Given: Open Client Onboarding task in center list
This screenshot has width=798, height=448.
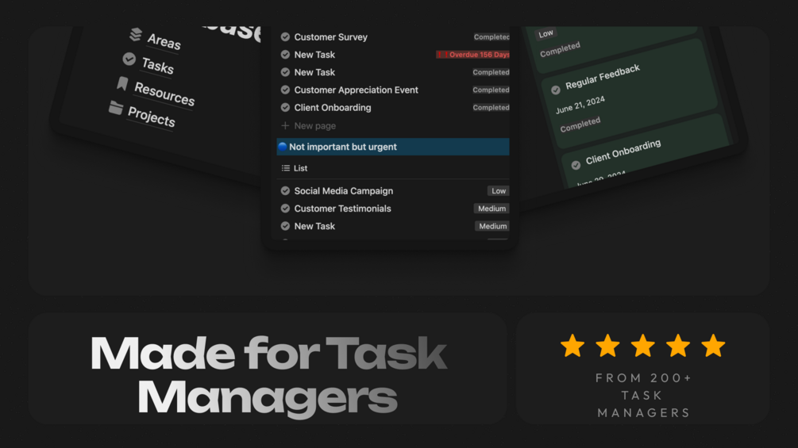Looking at the screenshot, I should pyautogui.click(x=333, y=108).
